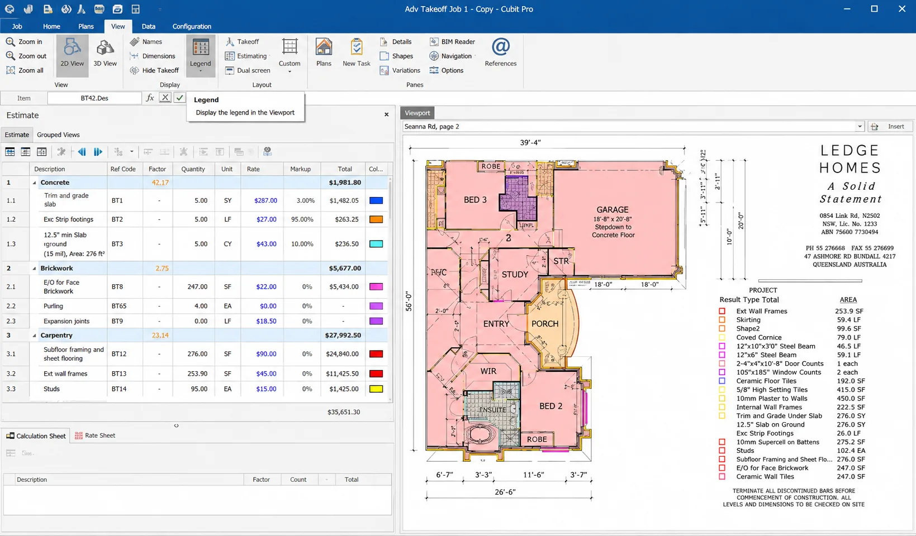
Task: Collapse the Concrete group
Action: pyautogui.click(x=34, y=183)
